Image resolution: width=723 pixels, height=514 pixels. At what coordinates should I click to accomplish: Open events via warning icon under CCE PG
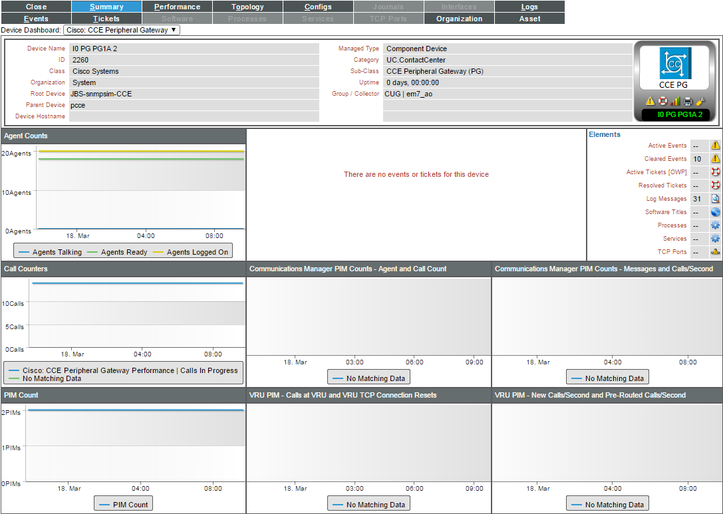click(650, 101)
